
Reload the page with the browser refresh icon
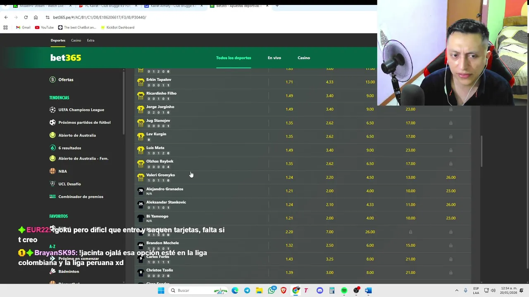(x=26, y=17)
